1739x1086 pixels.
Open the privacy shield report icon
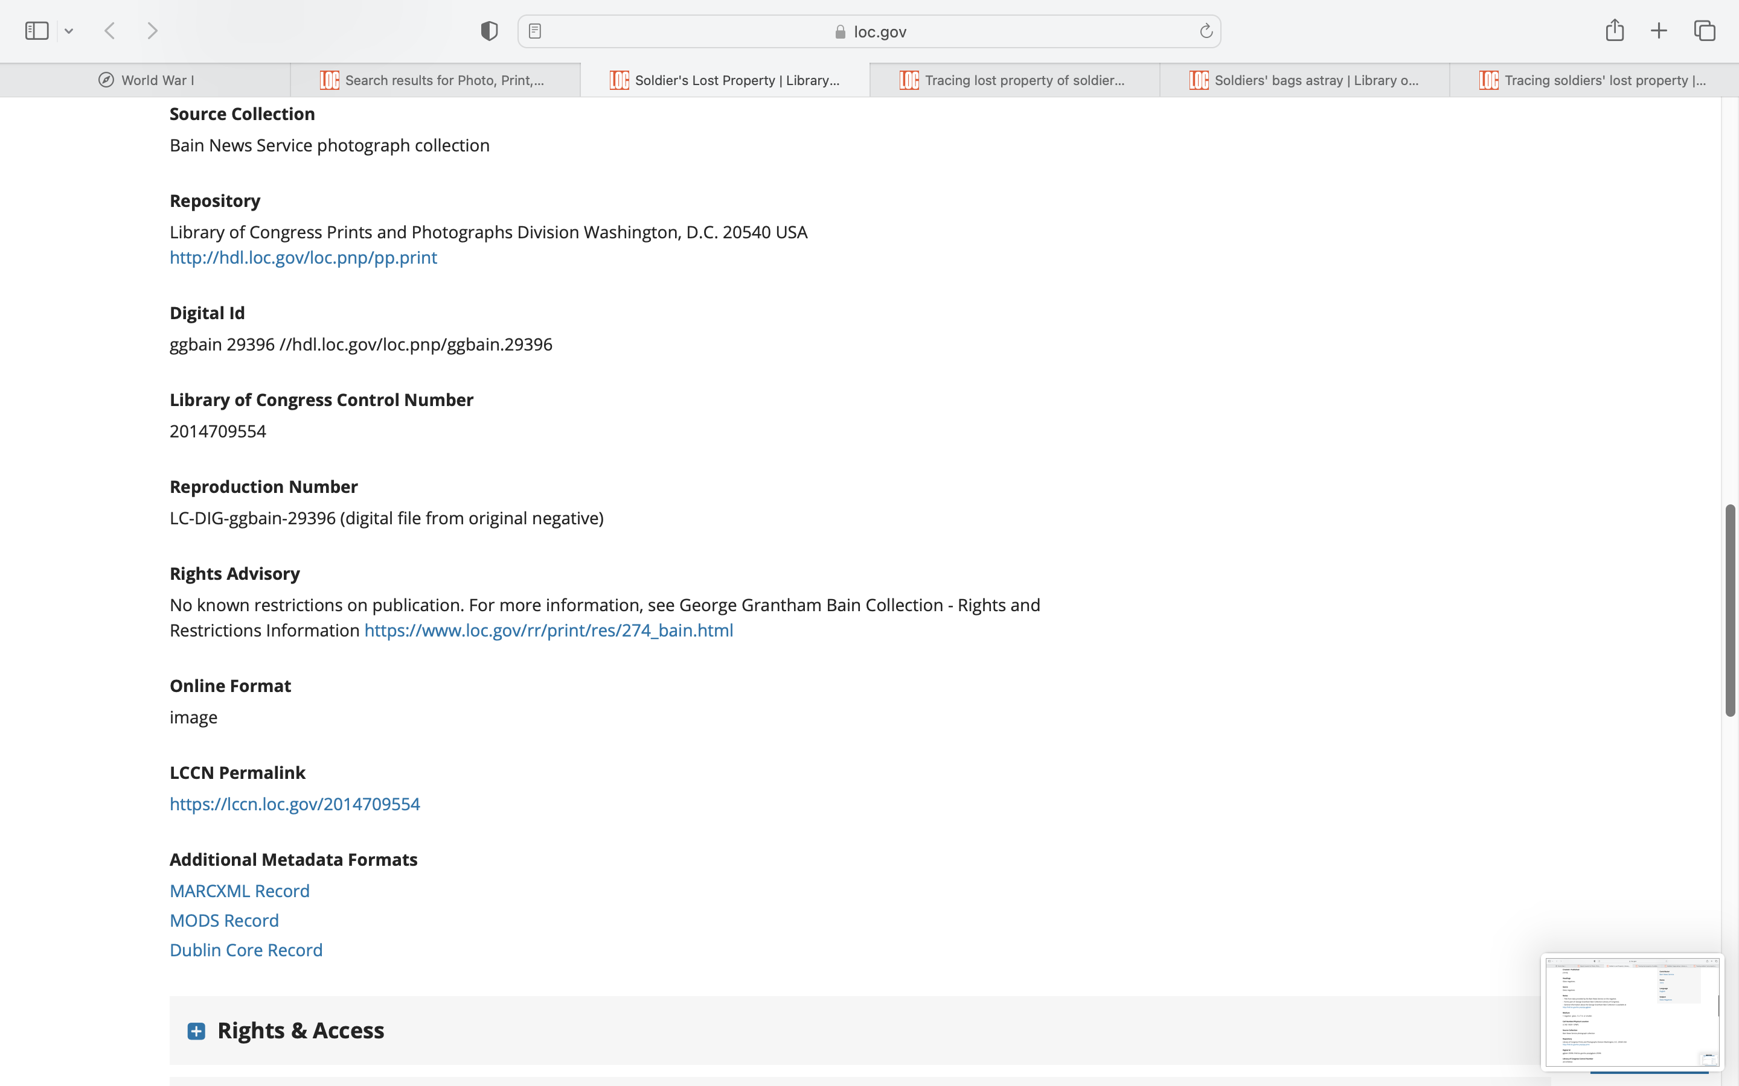coord(488,31)
